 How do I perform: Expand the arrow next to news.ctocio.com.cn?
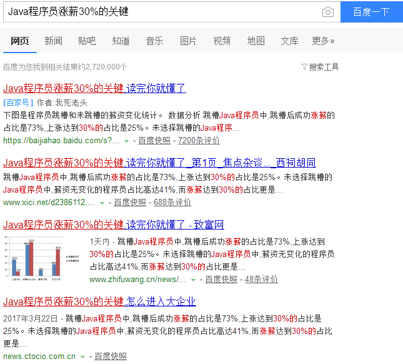pos(82,356)
